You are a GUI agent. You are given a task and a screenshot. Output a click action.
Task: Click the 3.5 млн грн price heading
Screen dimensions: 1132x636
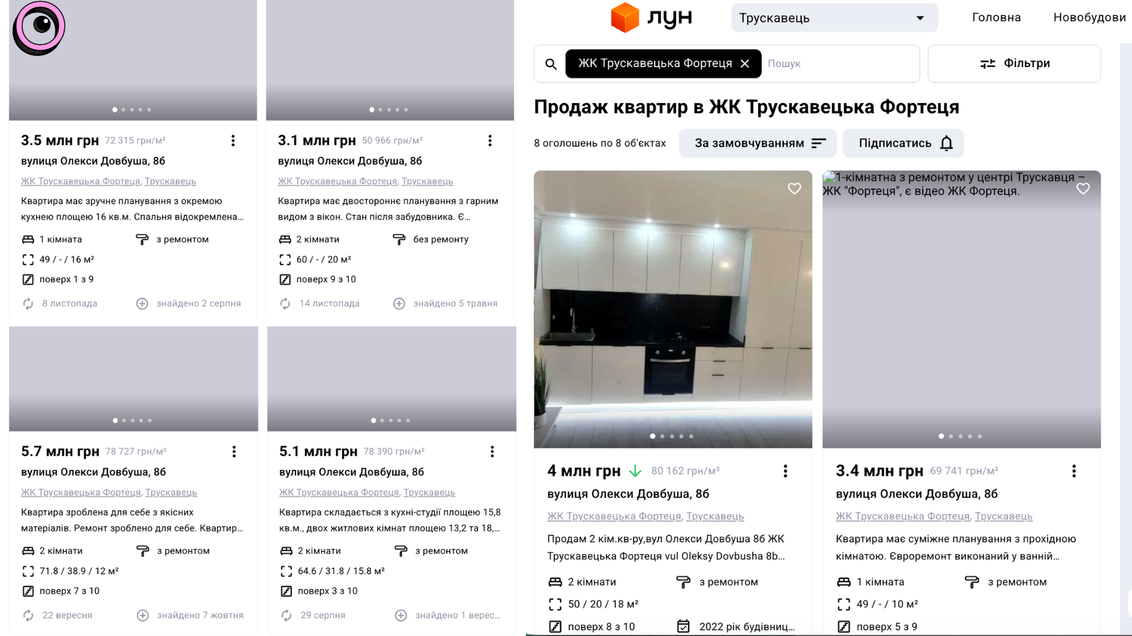(x=60, y=141)
